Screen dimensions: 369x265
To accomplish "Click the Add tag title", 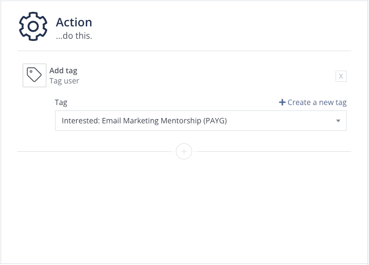I will pyautogui.click(x=63, y=71).
